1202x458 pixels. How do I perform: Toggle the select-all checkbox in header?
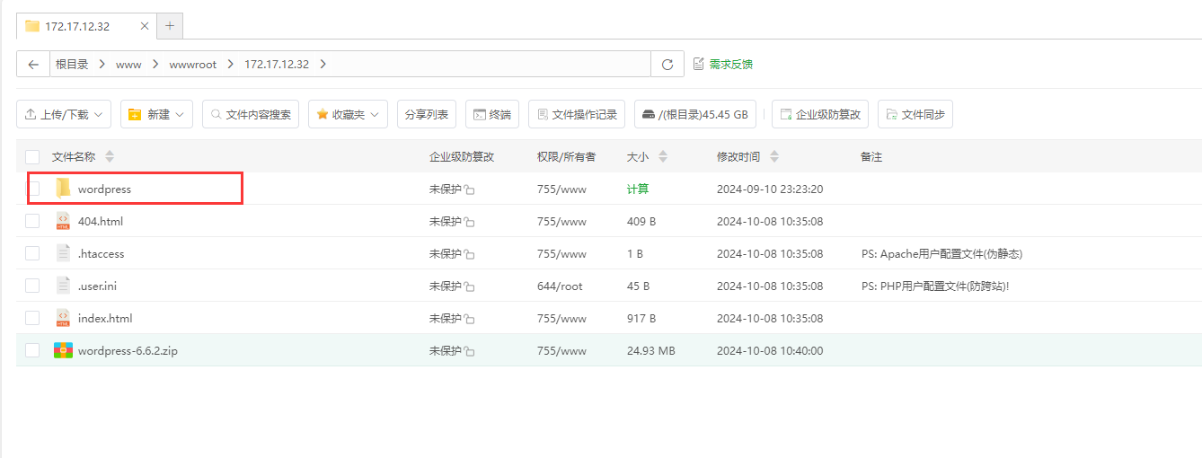click(32, 156)
